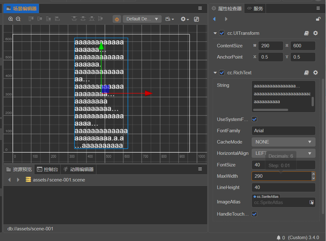The width and height of the screenshot is (326, 241).
Task: Switch to the 控制台 tab
Action: (x=48, y=170)
